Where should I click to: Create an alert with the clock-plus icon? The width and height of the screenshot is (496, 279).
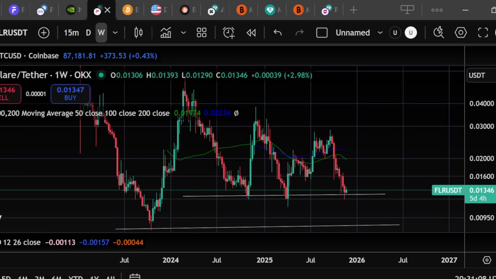coord(229,33)
